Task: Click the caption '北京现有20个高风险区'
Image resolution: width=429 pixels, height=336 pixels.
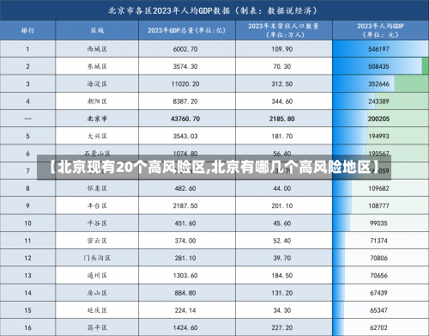Action: (x=131, y=168)
